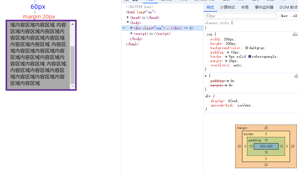Select the DOCTYPE html line
Viewport: 298px width, 174px height.
139,7
